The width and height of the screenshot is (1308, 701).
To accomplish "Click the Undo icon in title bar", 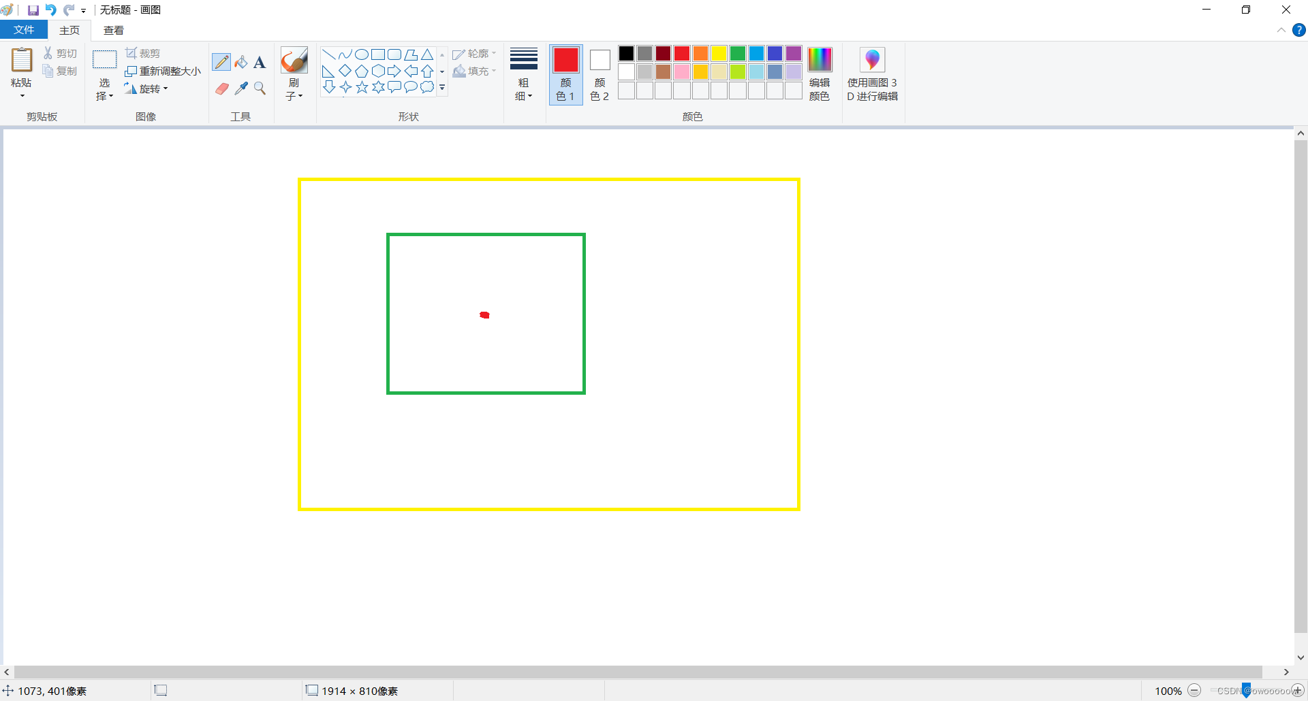I will point(51,10).
